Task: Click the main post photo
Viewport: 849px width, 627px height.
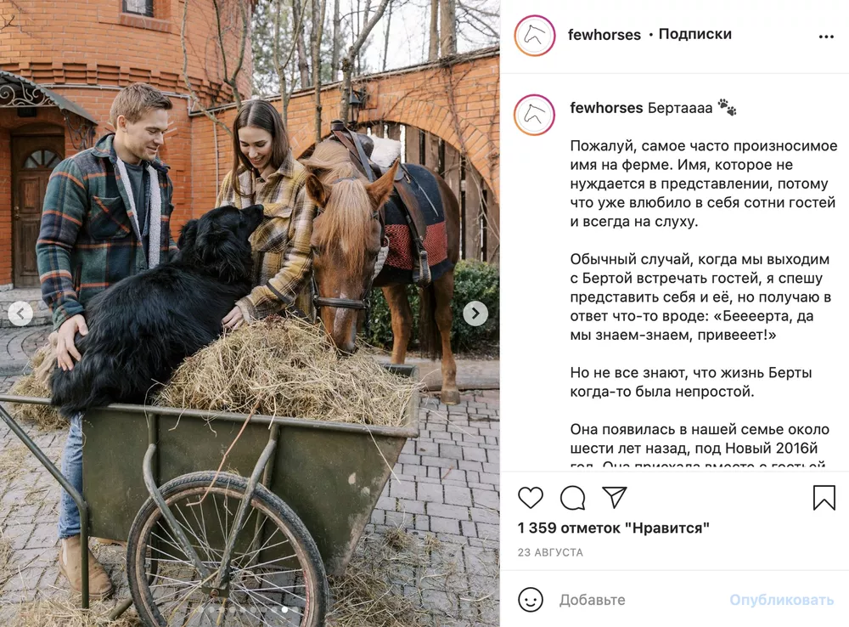Action: tap(250, 313)
